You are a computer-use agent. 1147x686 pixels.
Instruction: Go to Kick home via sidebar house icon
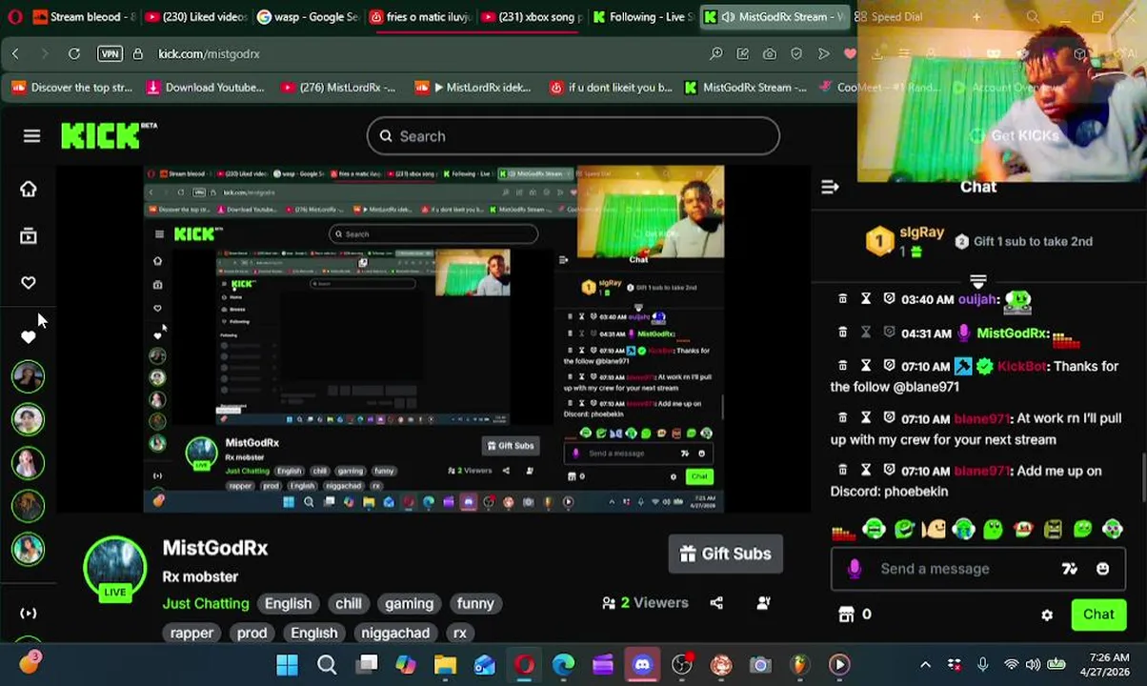point(29,189)
